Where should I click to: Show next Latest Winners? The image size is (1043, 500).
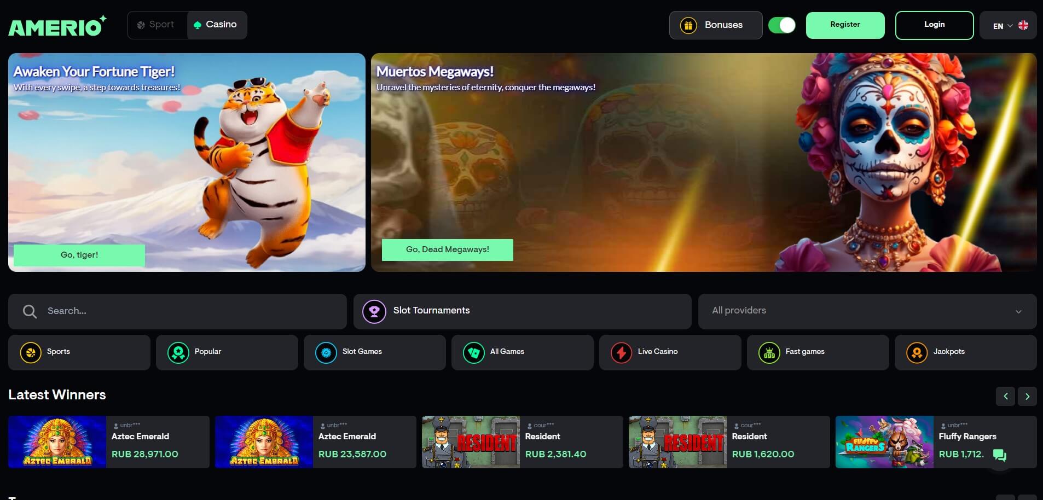(1027, 396)
